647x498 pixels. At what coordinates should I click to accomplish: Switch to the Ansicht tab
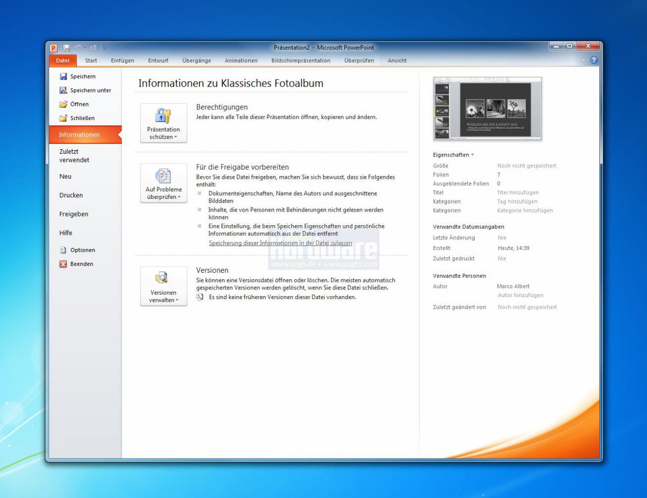[x=397, y=61]
